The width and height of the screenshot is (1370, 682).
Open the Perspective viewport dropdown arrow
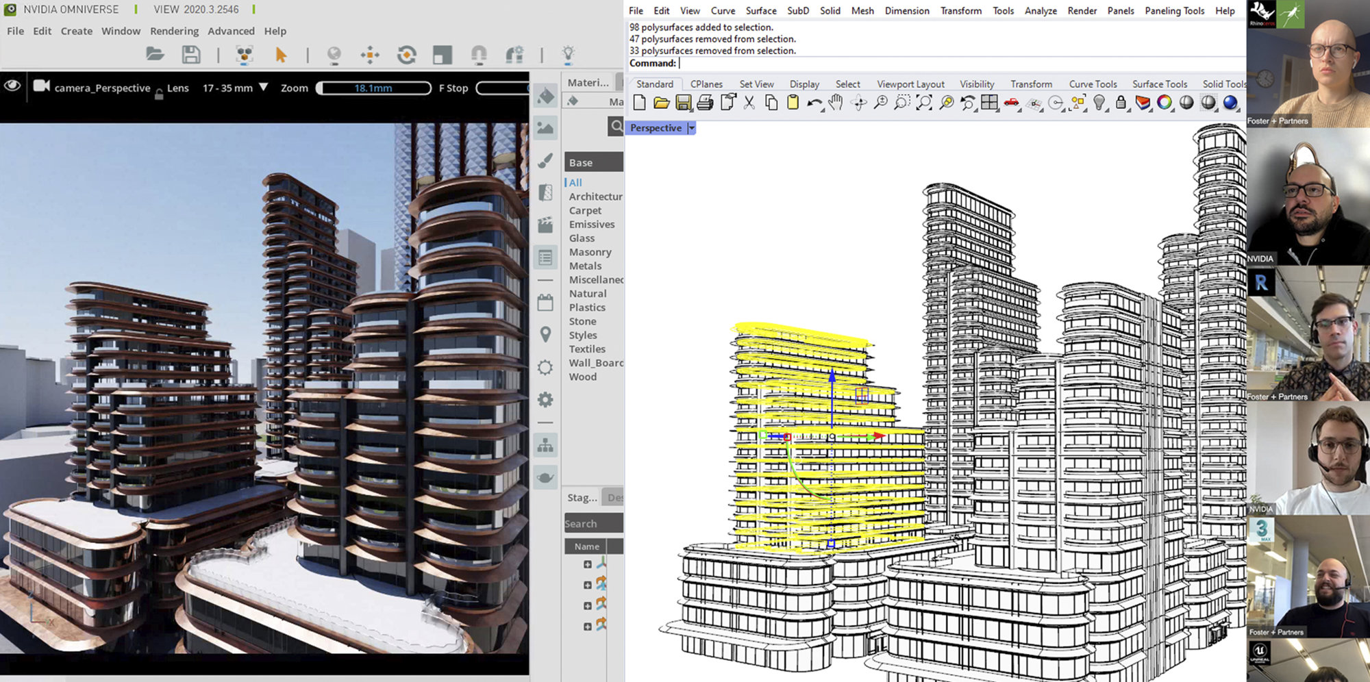[692, 128]
